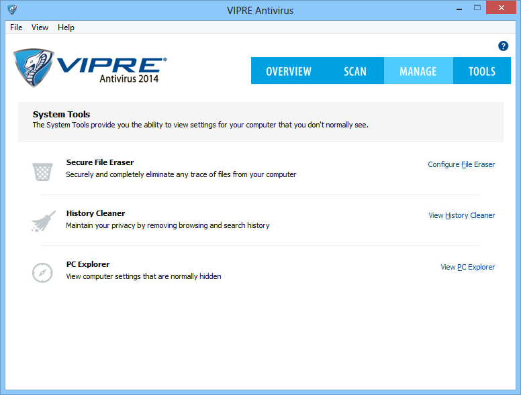Minimize the VIPRE Antivirus window
Viewport: 521px width, 395px height.
point(459,9)
